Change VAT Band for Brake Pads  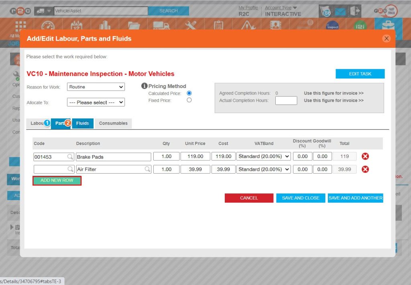[x=263, y=156]
